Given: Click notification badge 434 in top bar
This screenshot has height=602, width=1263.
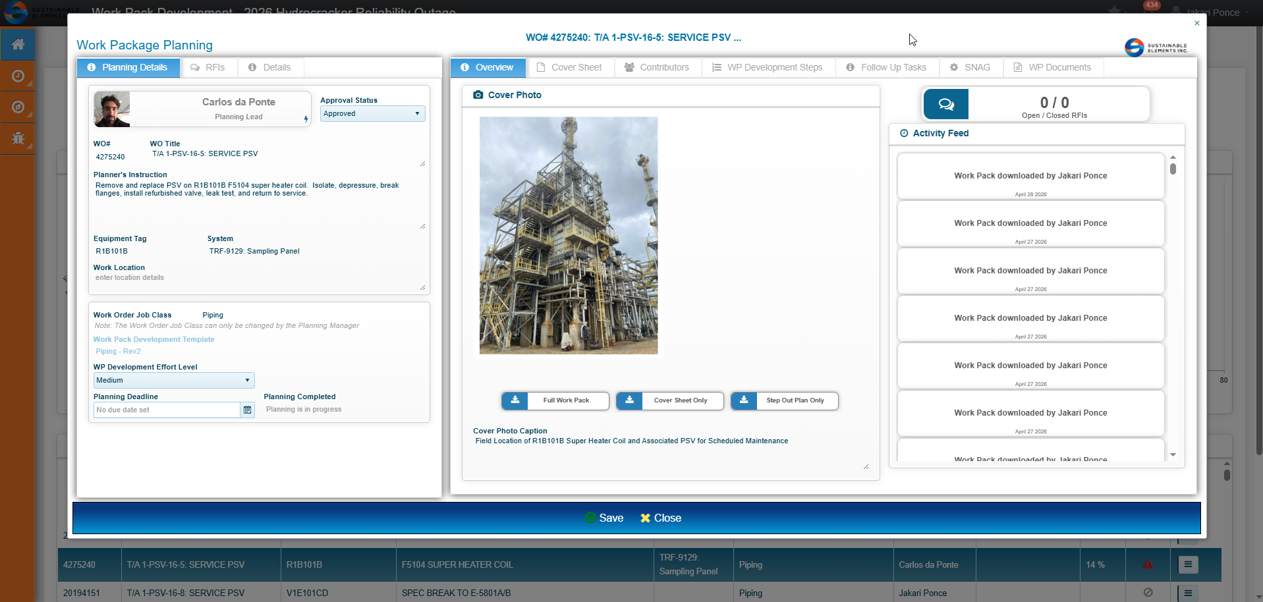Looking at the screenshot, I should [1152, 5].
